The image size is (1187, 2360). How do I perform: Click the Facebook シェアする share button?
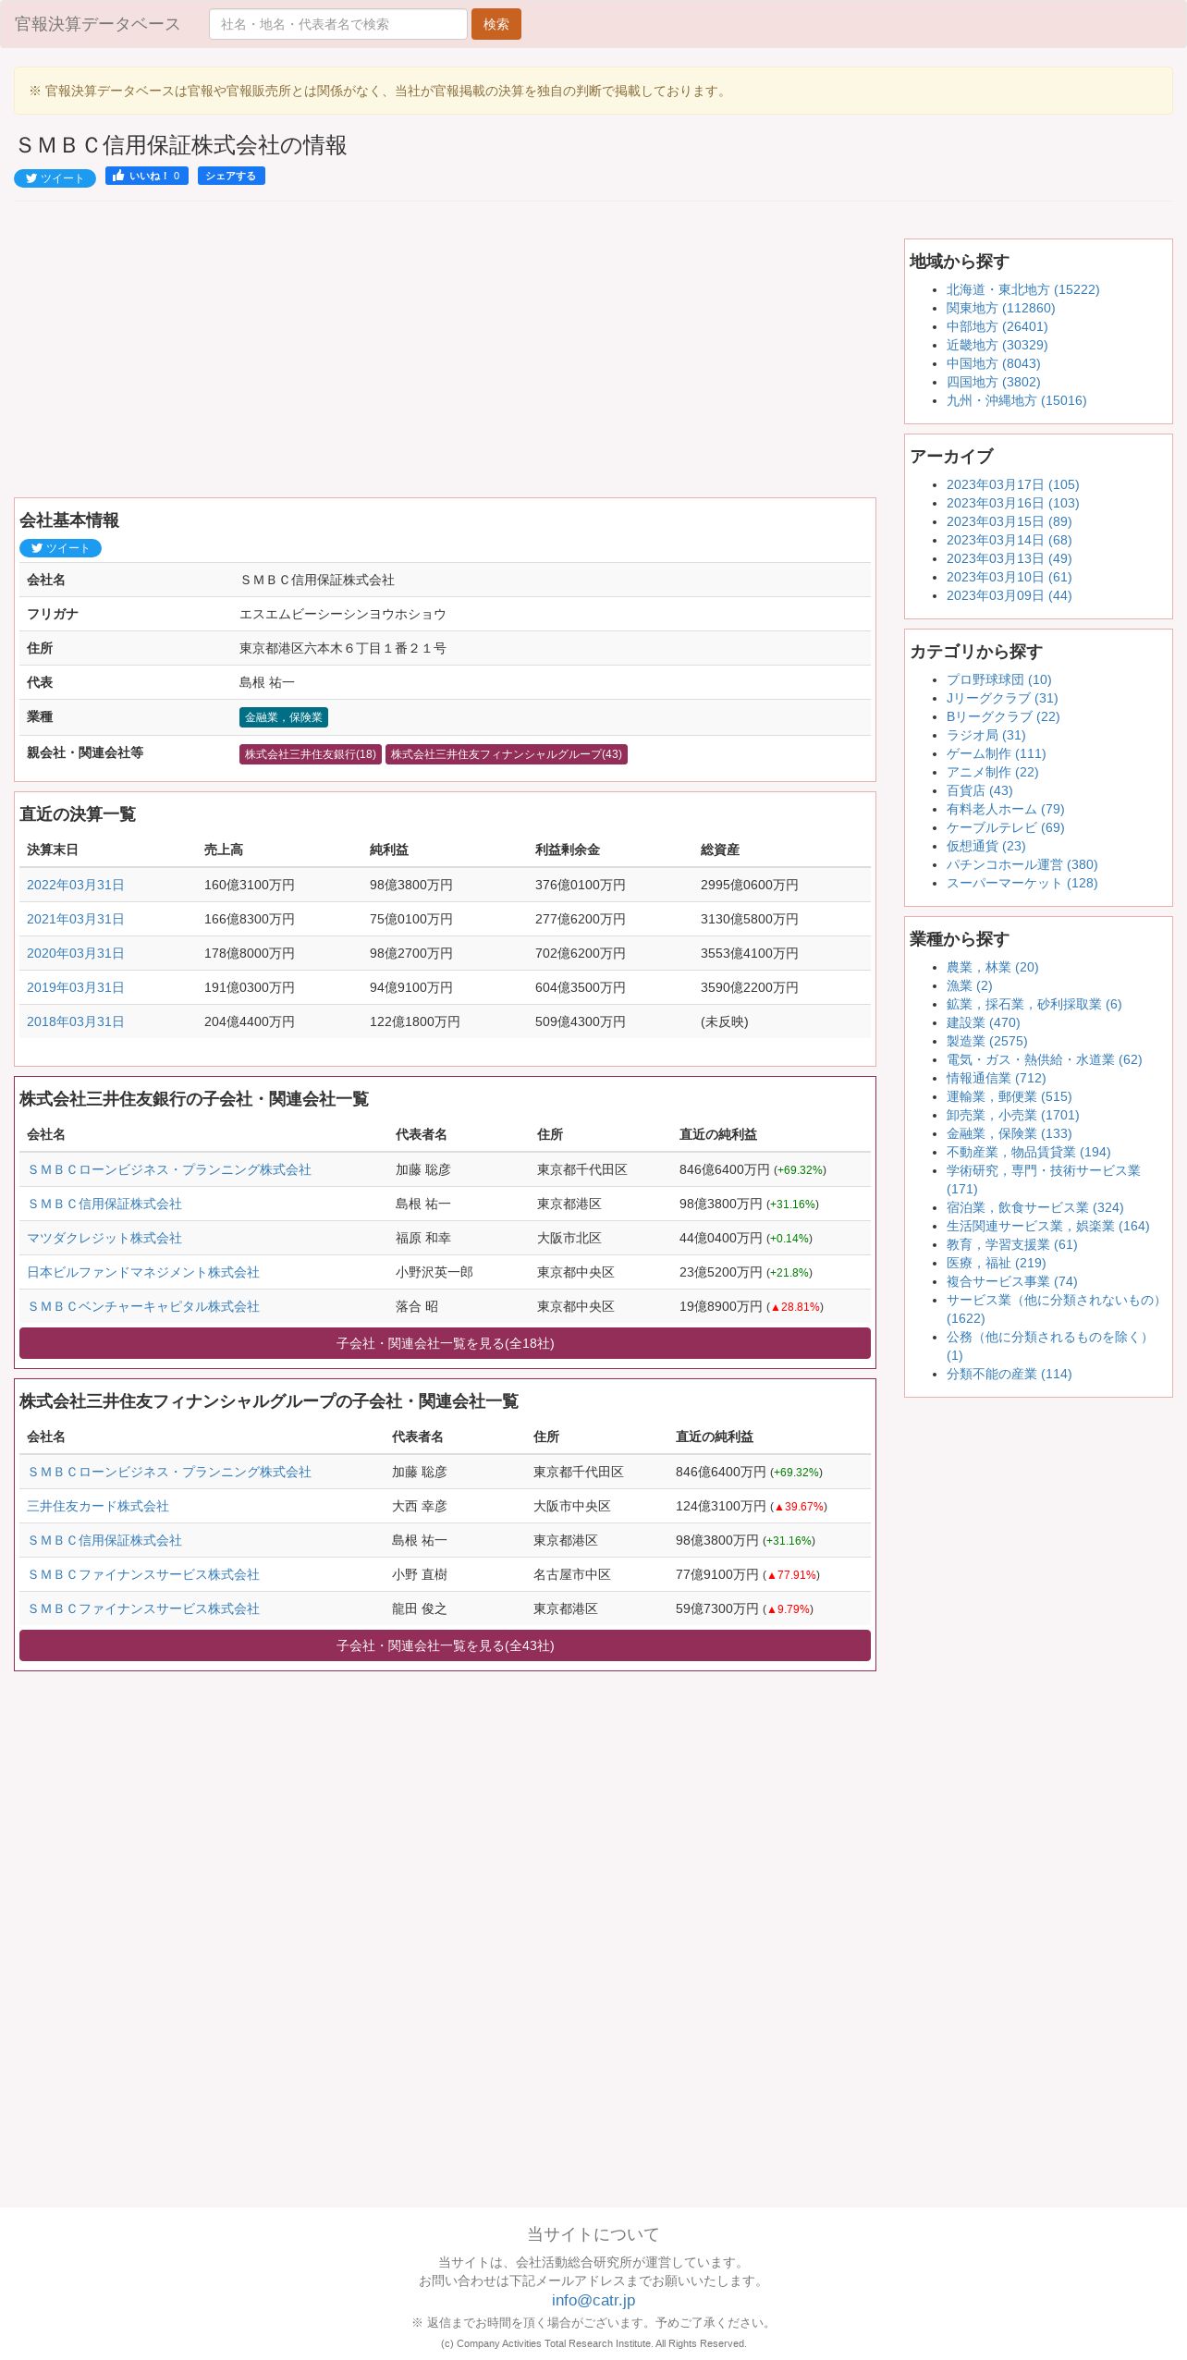point(231,176)
